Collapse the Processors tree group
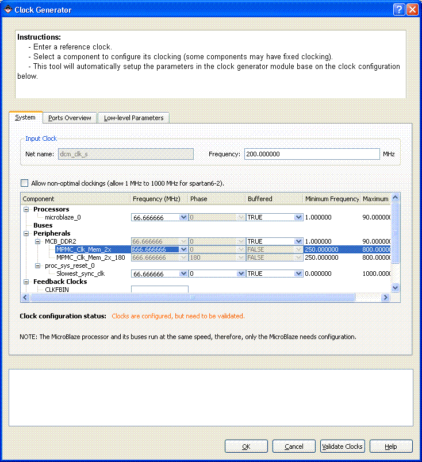This screenshot has height=462, width=422. point(26,210)
